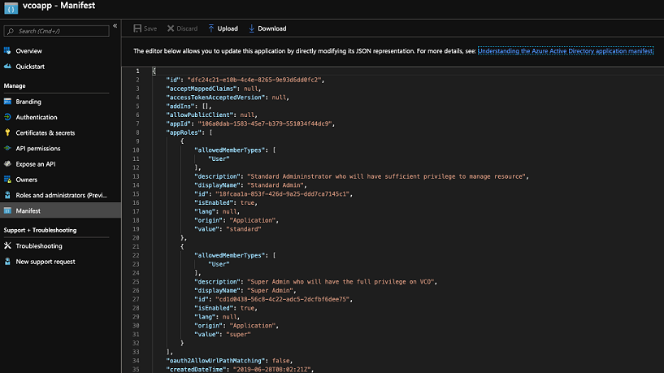Open Understanding the Azure AD manifest link

pyautogui.click(x=565, y=50)
